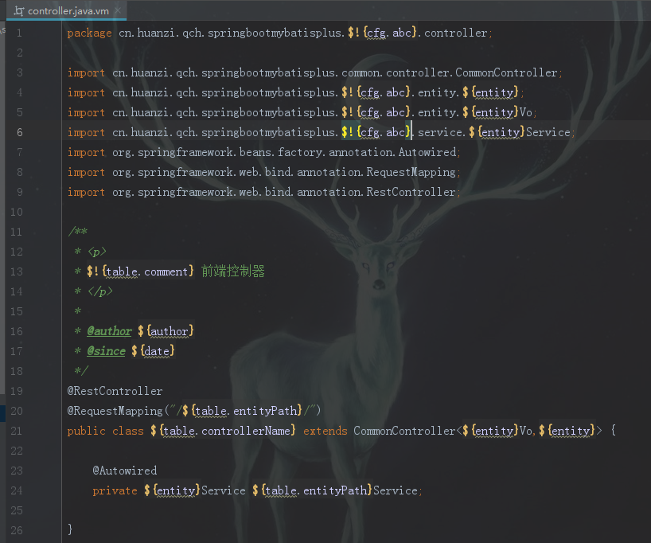Screen dimensions: 651x543
Task: Click the '${date}' variable
Action: [x=153, y=351]
